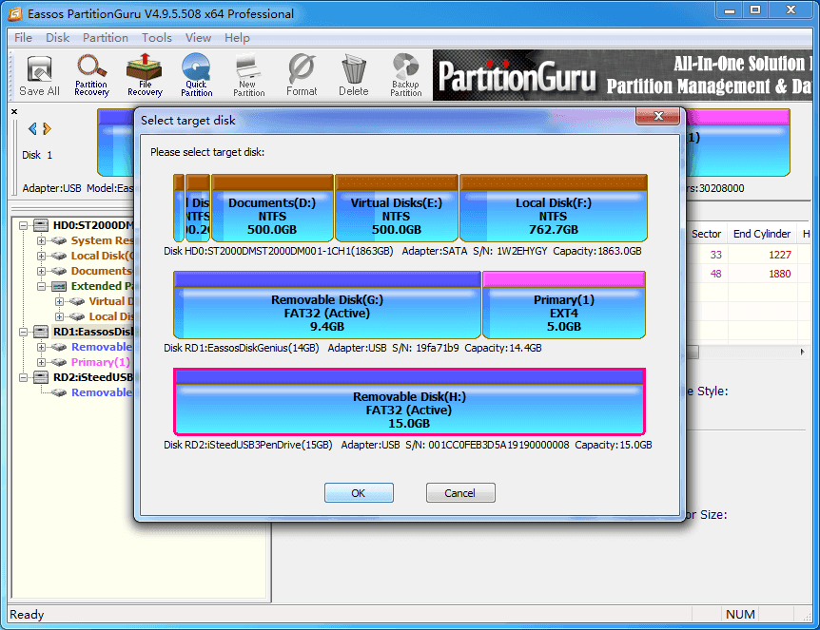Click the Delete partition toolbar icon

coord(354,76)
